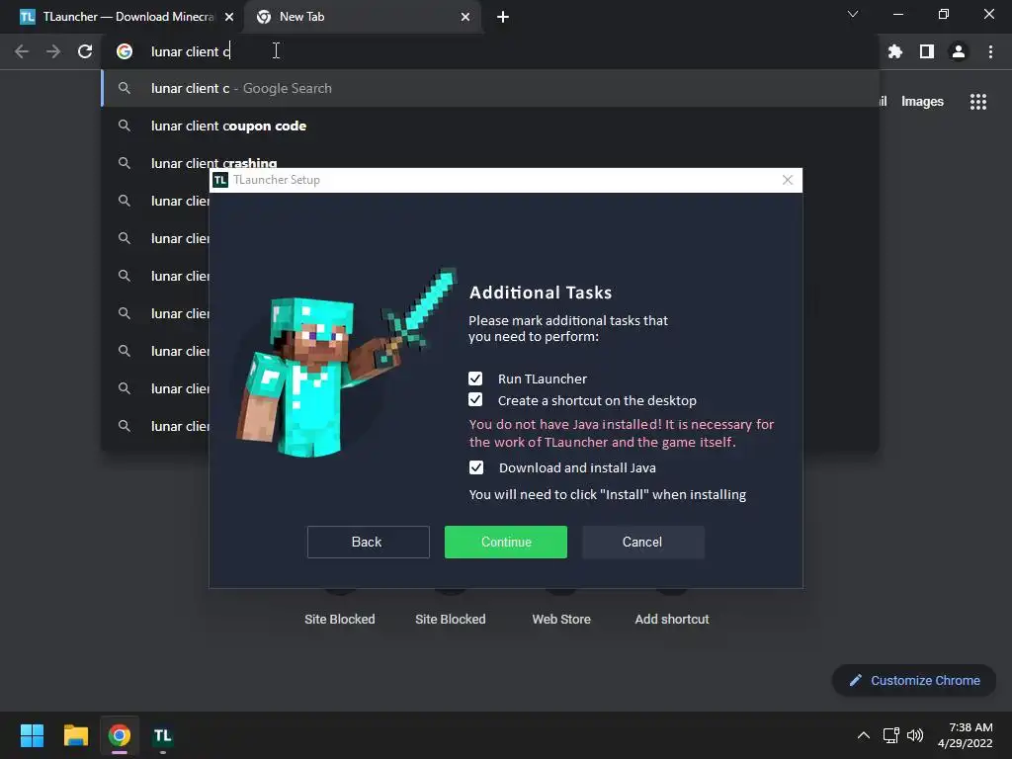Open File Explorer from taskbar

(76, 735)
